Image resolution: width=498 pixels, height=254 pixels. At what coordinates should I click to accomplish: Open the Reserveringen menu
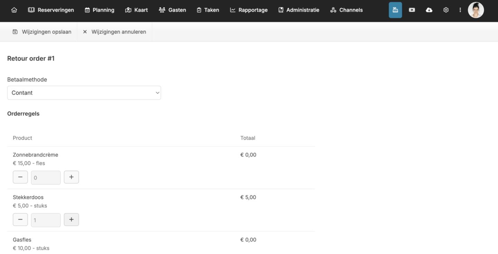(51, 10)
